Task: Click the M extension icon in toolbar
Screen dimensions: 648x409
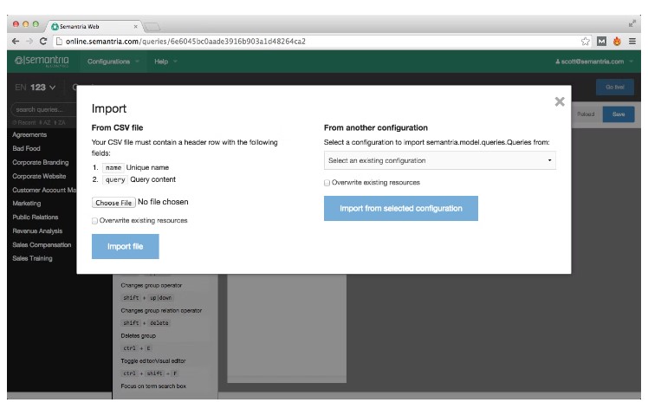Action: tap(602, 42)
